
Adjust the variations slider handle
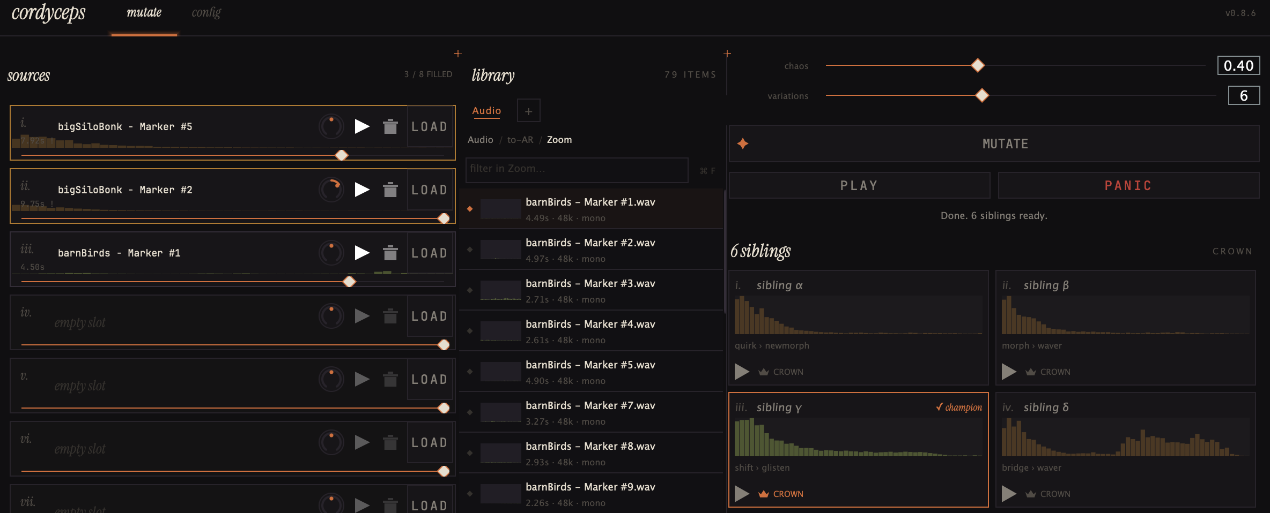[x=982, y=95]
